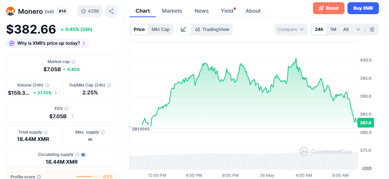Select the 1M time range
The height and width of the screenshot is (179, 389).
pyautogui.click(x=333, y=29)
